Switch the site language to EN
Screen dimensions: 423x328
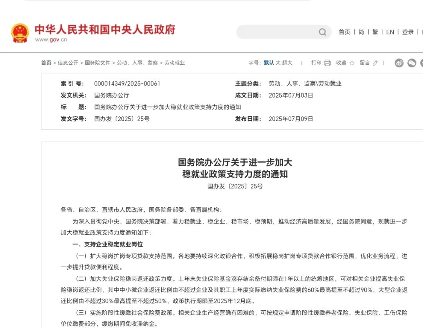[x=390, y=32]
